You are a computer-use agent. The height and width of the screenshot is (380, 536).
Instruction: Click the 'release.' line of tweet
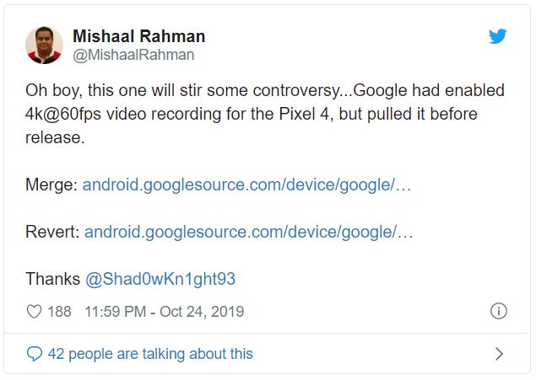55,138
